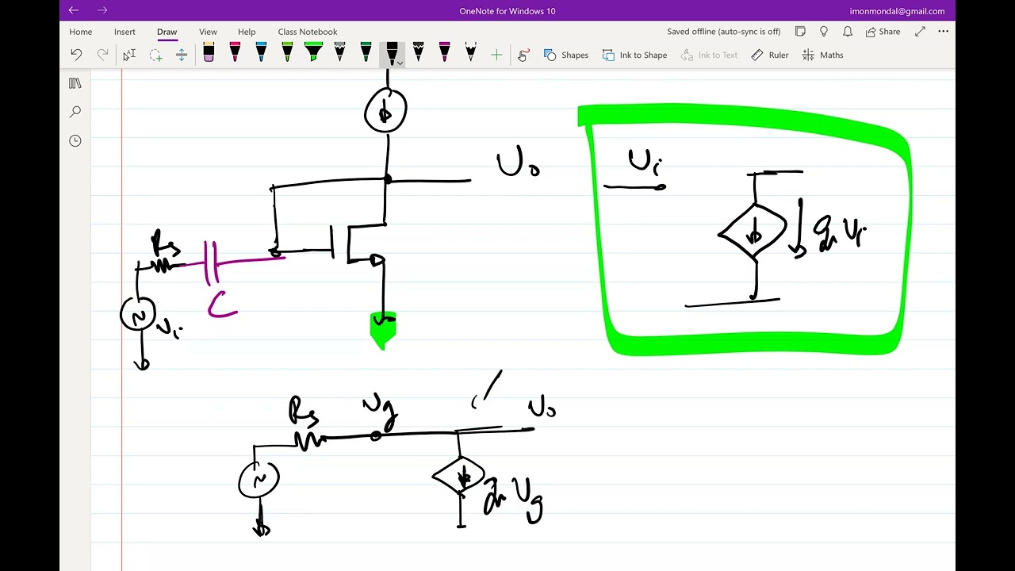Add a new pen with plus icon
The height and width of the screenshot is (571, 1015).
coord(496,55)
